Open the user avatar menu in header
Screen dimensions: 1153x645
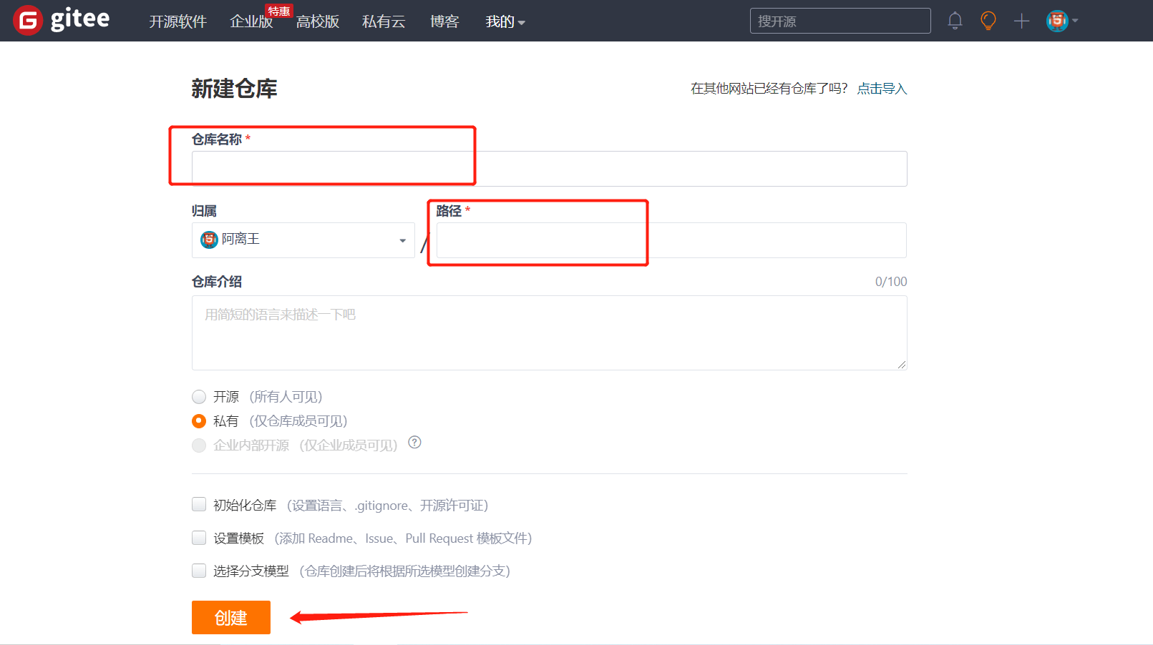(x=1061, y=21)
